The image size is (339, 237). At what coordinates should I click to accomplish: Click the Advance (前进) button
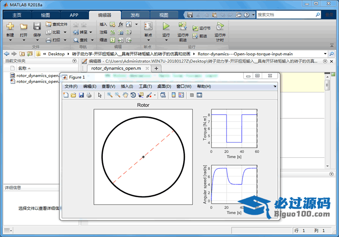(200, 36)
